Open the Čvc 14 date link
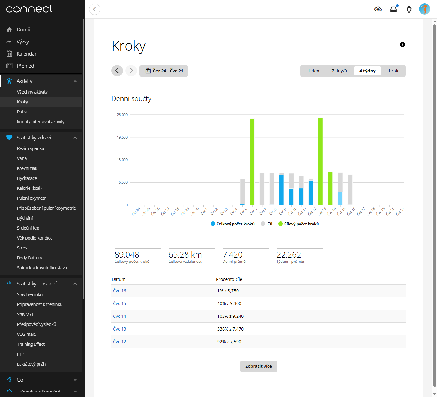437x397 pixels. [119, 316]
